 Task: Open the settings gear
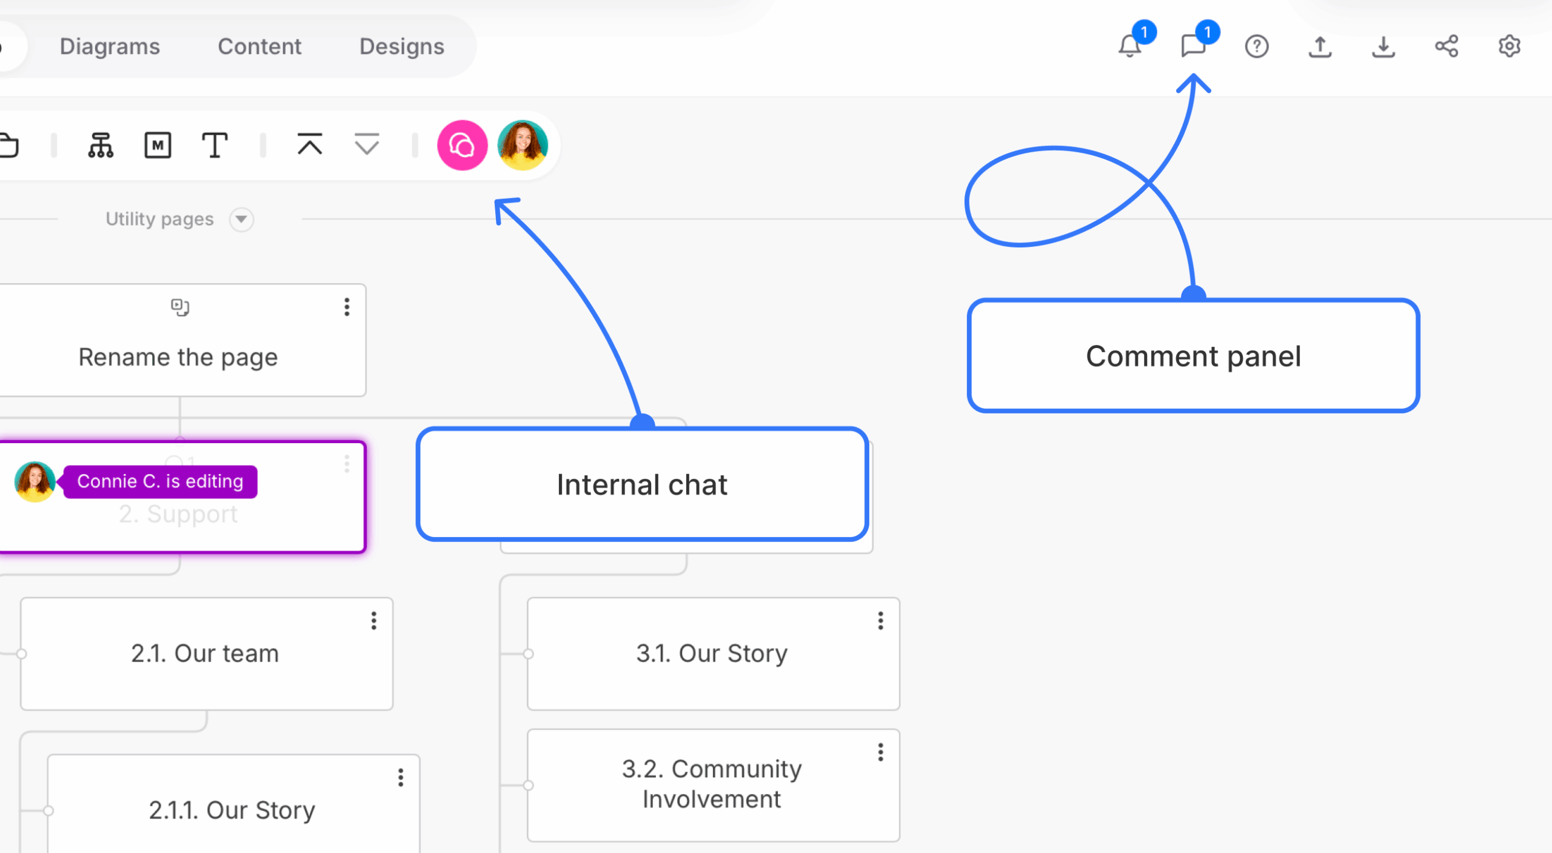(1510, 46)
